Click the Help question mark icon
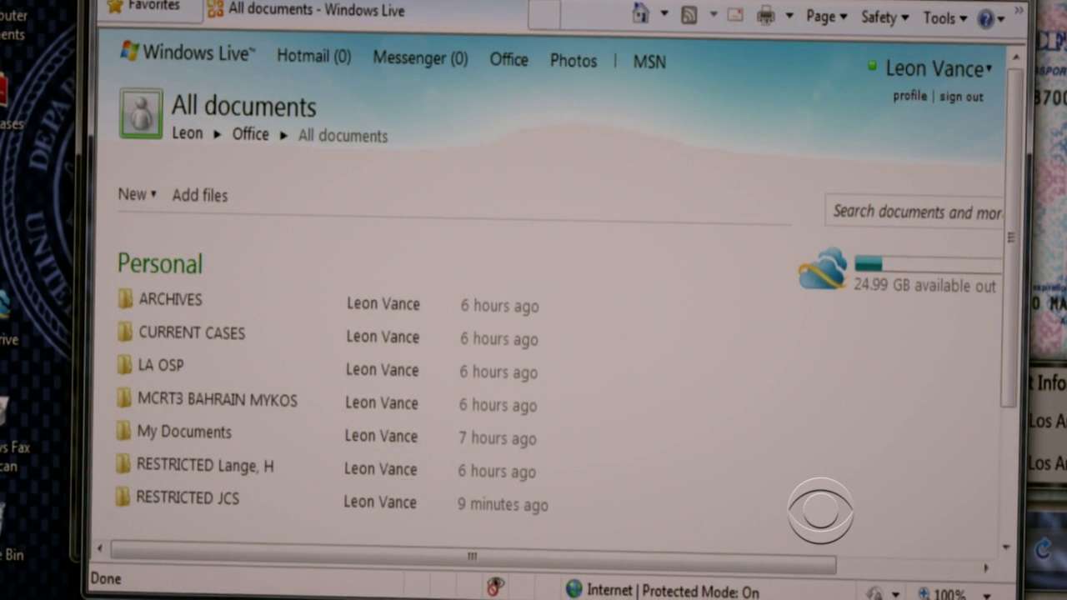The image size is (1067, 600). coord(985,19)
